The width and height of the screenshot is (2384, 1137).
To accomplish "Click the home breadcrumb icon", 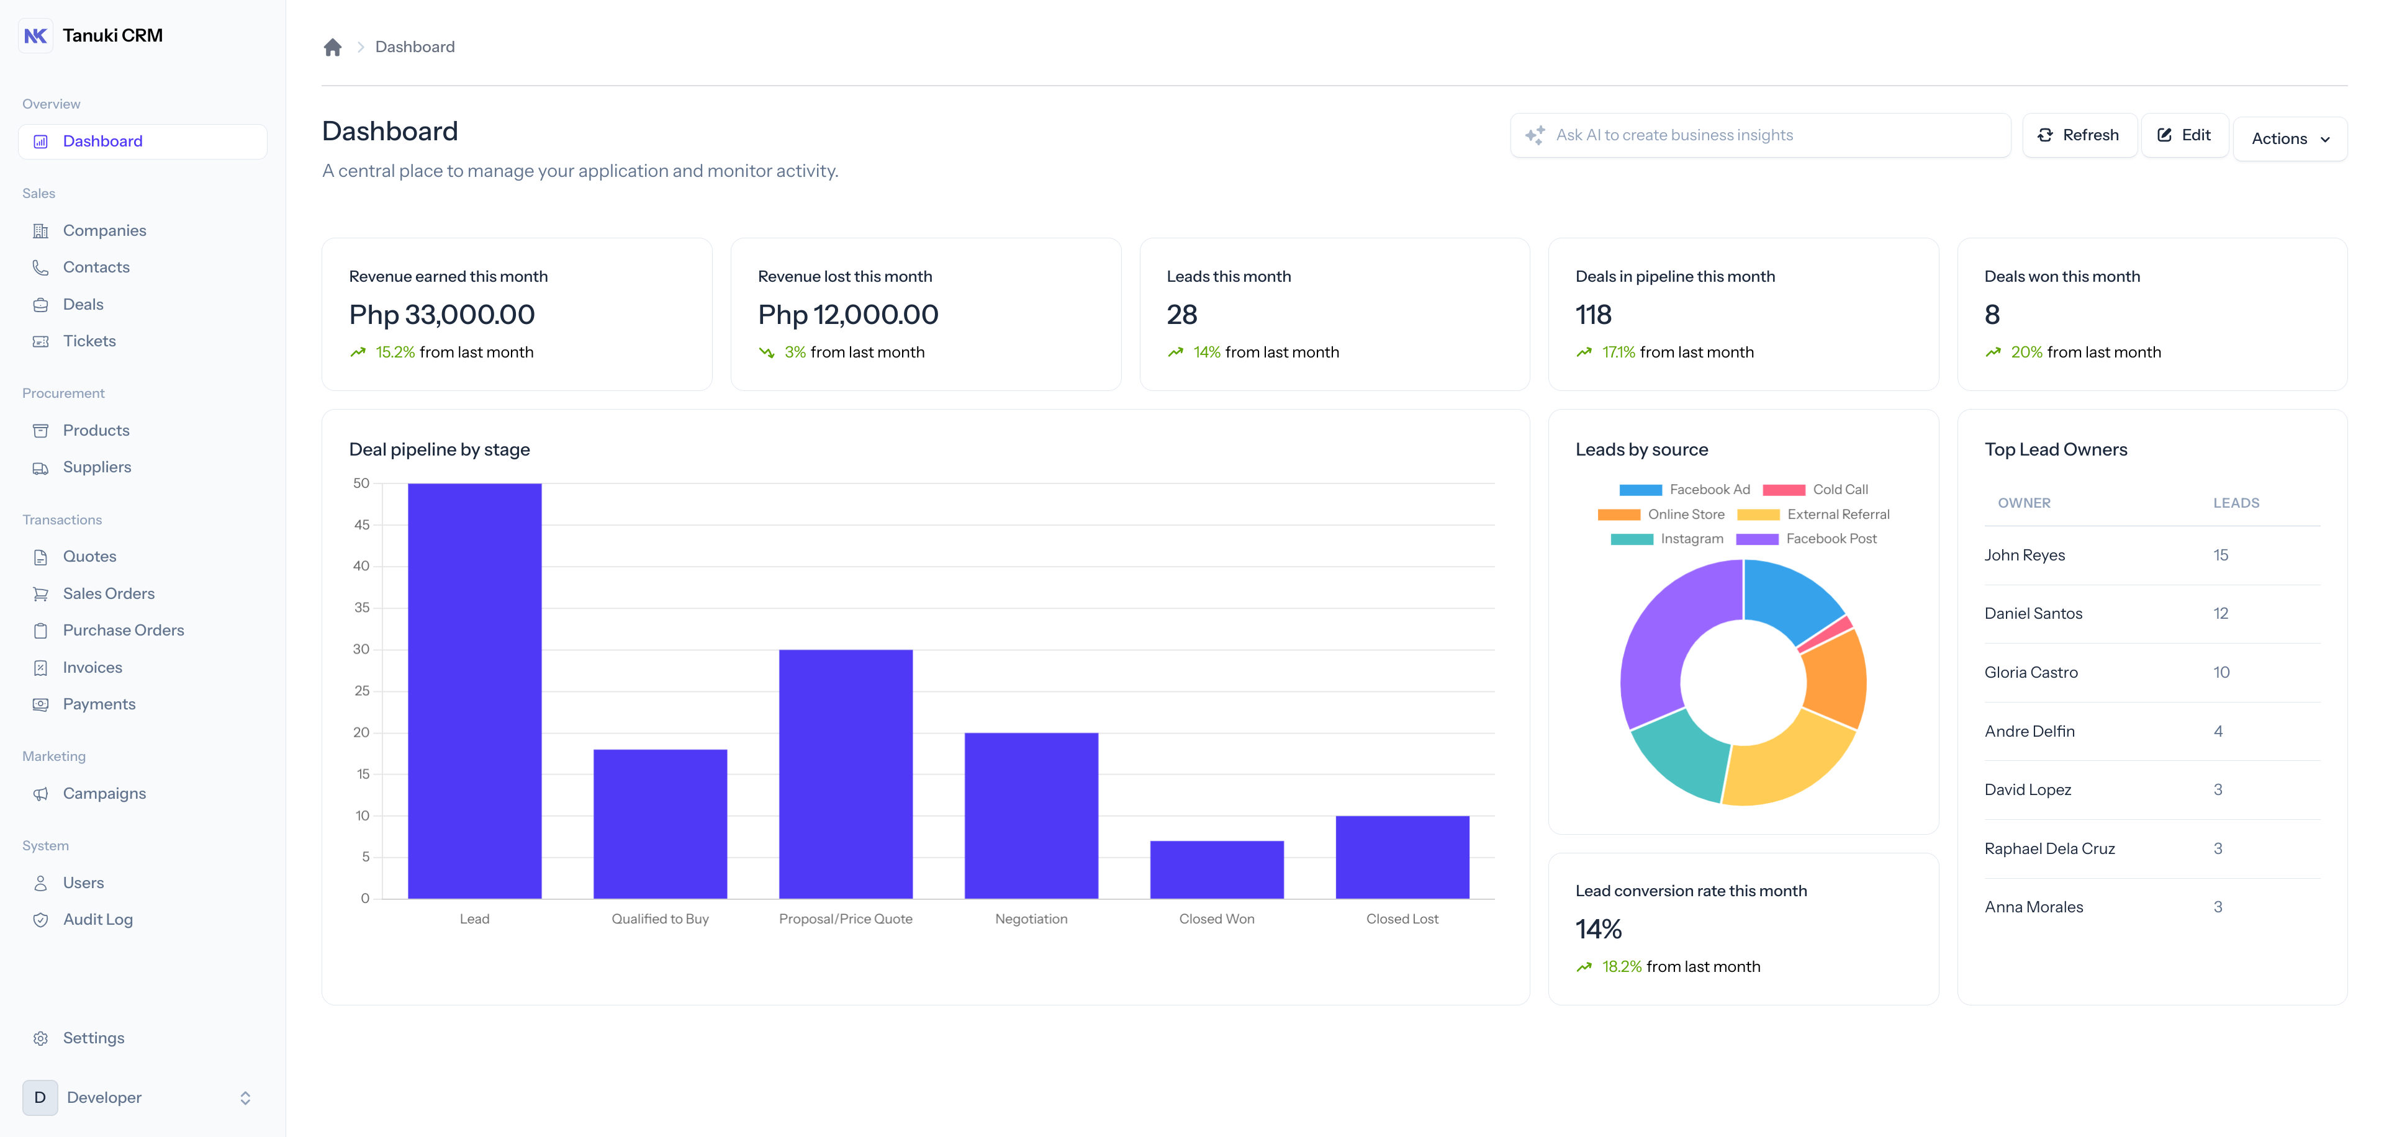I will [332, 47].
